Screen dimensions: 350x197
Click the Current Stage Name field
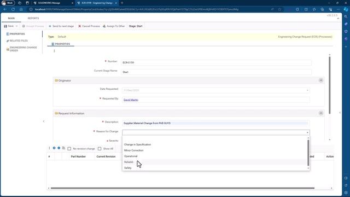217,72
